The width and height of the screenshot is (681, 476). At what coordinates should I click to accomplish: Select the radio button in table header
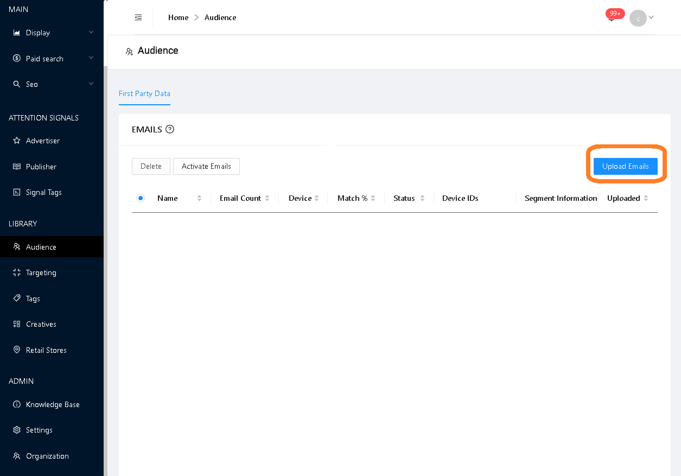[141, 198]
